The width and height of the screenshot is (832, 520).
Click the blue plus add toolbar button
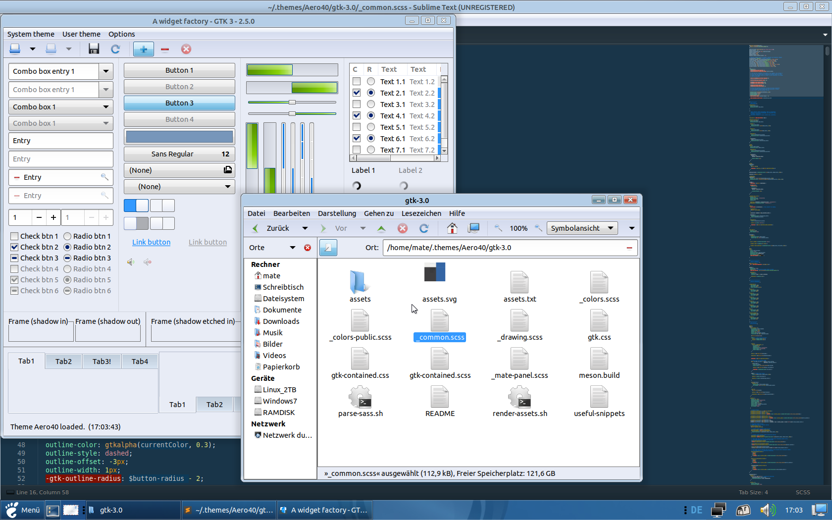click(x=144, y=49)
